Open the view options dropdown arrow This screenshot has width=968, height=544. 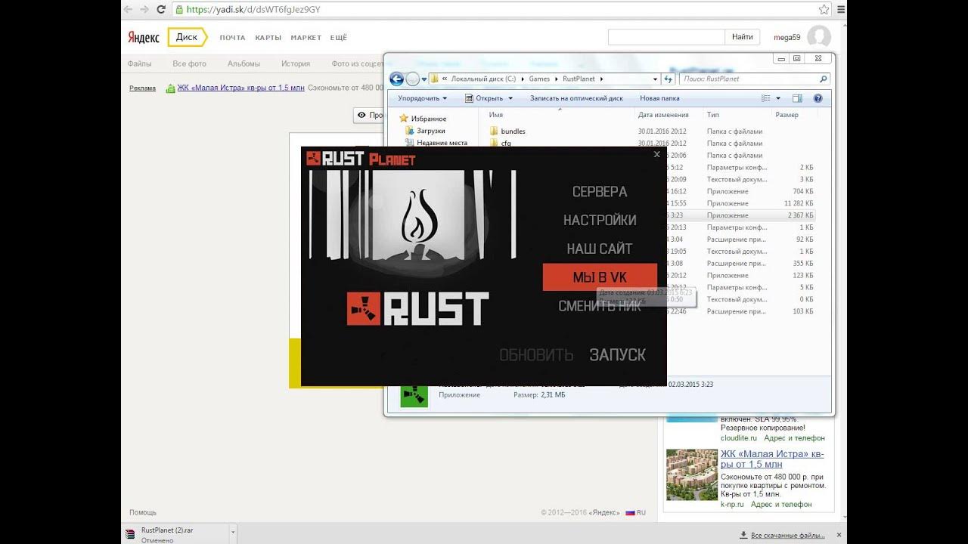[777, 98]
